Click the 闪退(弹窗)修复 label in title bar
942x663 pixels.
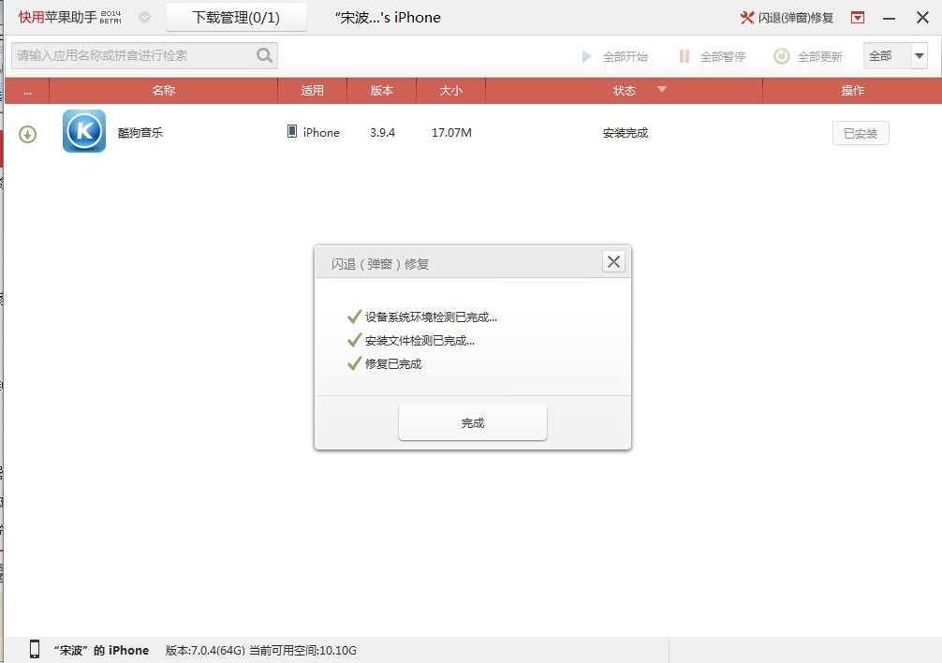click(796, 18)
